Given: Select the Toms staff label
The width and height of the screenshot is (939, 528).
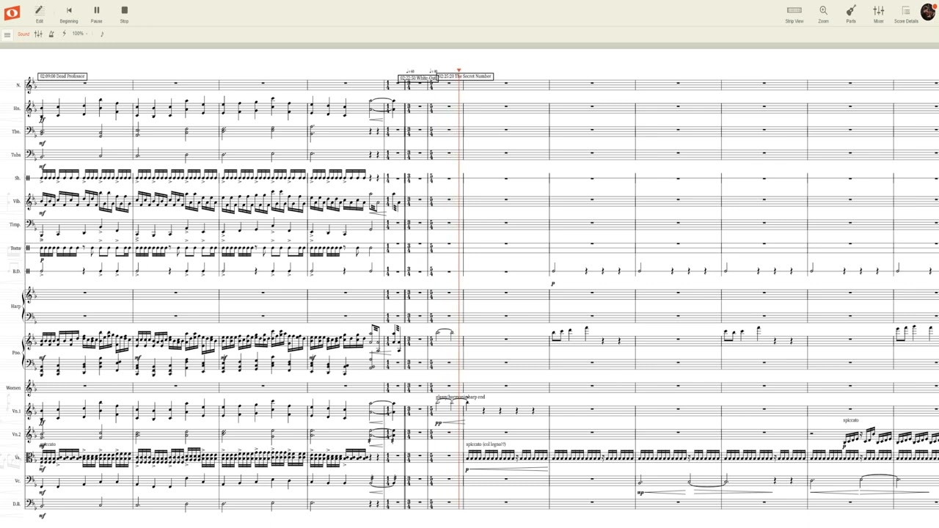Looking at the screenshot, I should point(15,248).
